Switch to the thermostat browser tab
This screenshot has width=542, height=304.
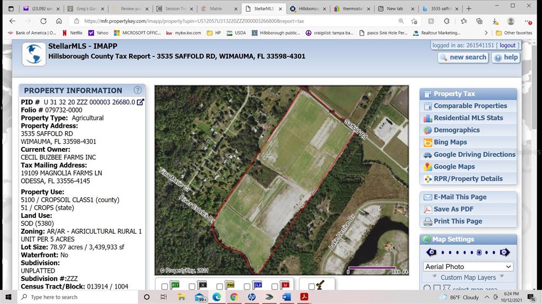pyautogui.click(x=351, y=8)
